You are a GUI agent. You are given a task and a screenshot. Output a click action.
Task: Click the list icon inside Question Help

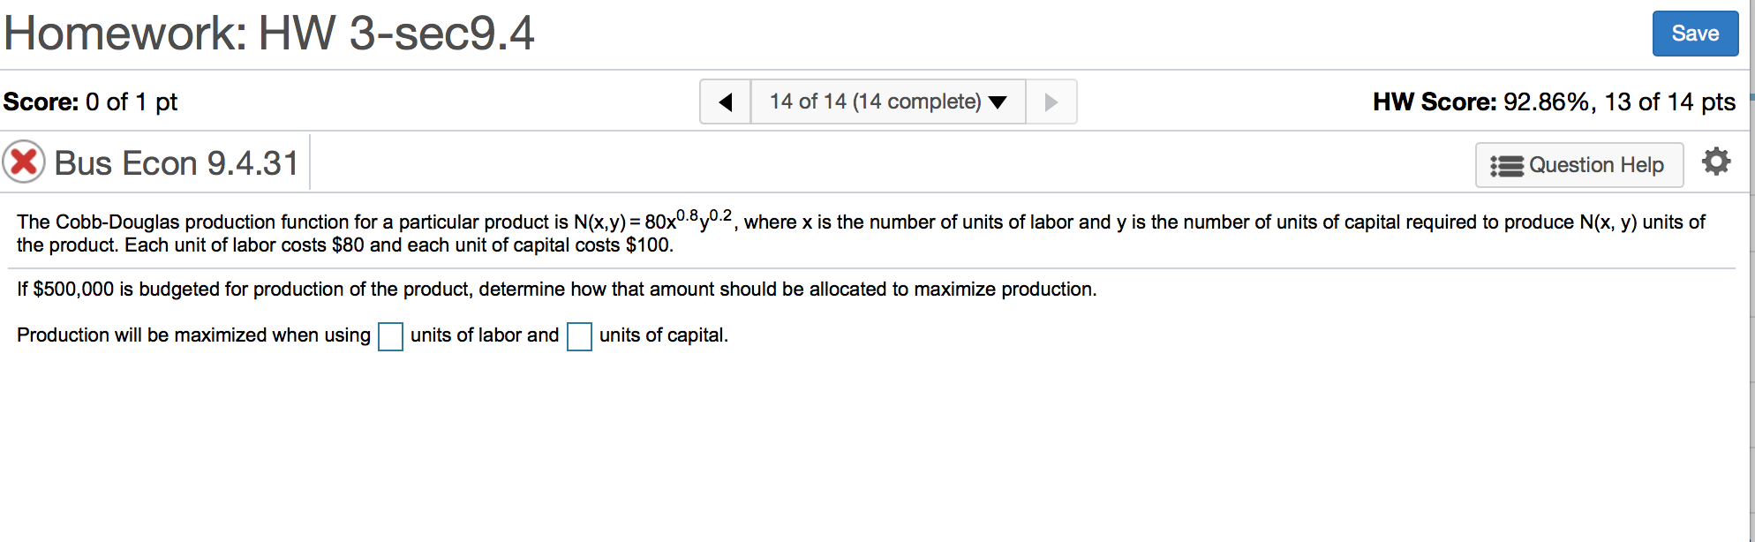1510,165
